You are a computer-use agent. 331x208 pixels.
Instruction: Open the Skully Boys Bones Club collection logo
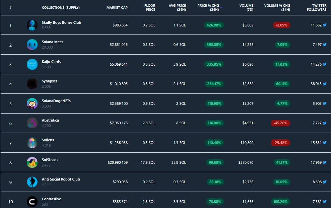pyautogui.click(x=32, y=25)
